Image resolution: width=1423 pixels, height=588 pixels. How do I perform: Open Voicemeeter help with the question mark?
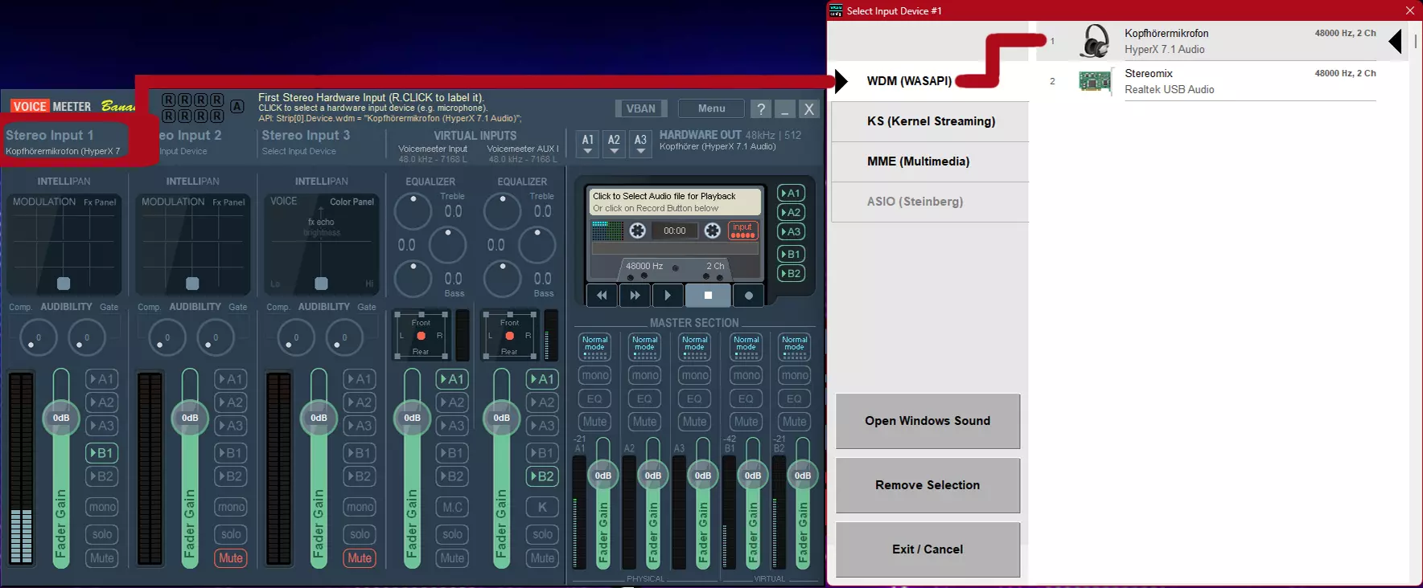[x=760, y=109]
